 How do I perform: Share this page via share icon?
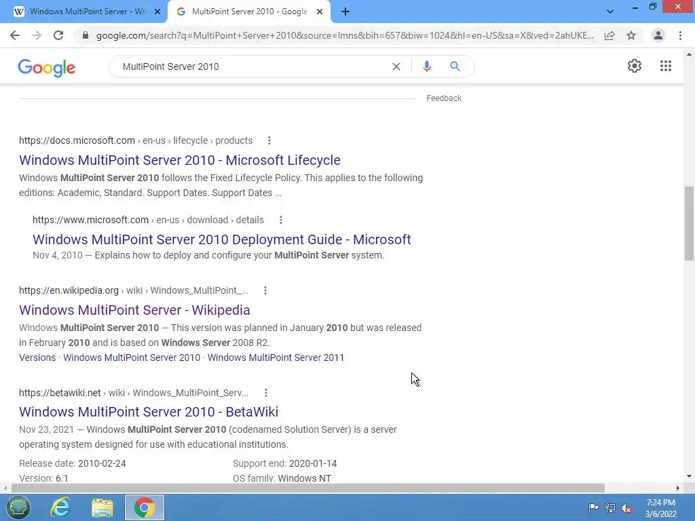point(609,35)
